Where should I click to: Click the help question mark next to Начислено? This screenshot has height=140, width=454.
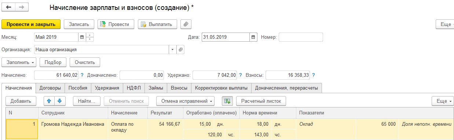point(82,75)
